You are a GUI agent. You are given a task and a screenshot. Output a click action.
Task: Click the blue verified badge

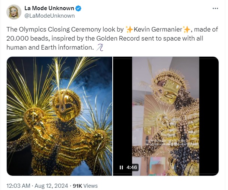(79, 8)
